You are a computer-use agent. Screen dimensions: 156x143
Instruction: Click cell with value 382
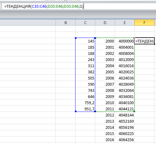click(85, 72)
